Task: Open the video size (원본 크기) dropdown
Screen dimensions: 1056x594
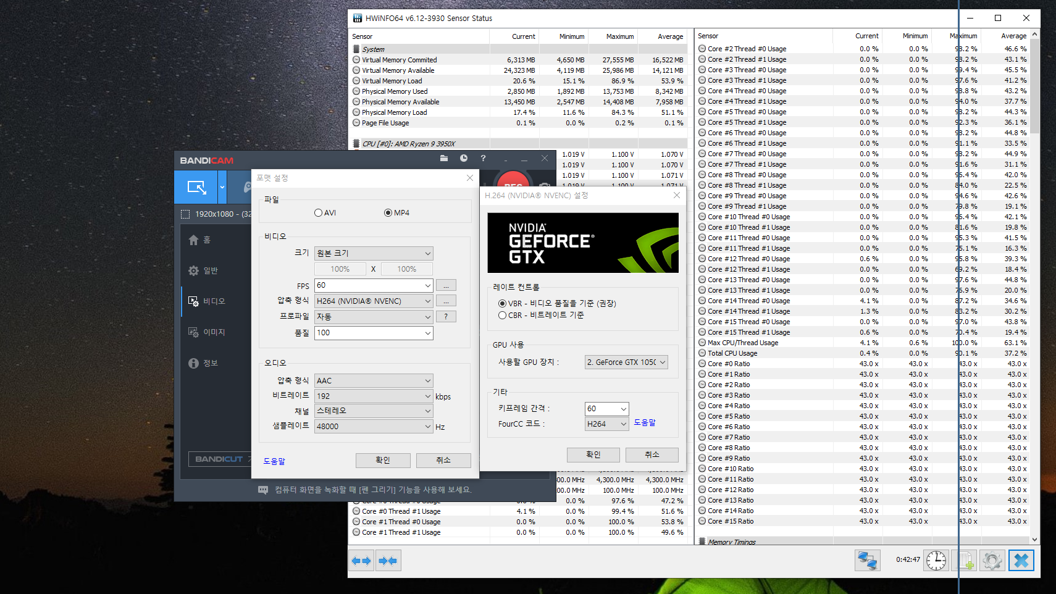Action: [374, 253]
